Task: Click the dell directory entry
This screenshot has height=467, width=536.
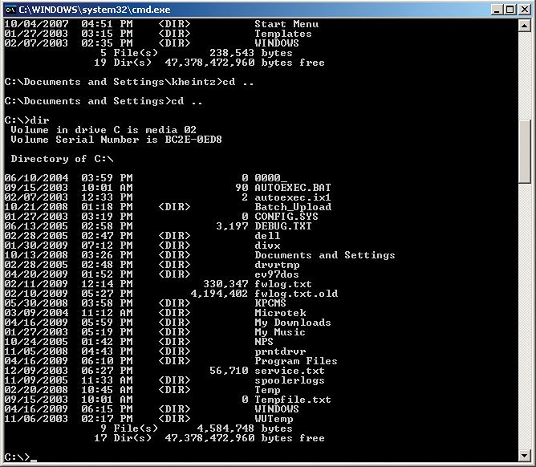Action: click(x=267, y=236)
